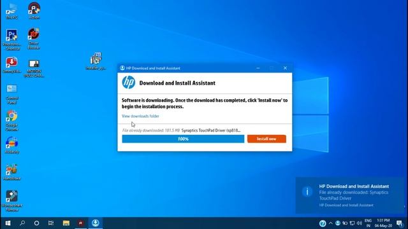Click the taskbar Search magnifier icon
The height and width of the screenshot is (229, 408).
click(22, 223)
